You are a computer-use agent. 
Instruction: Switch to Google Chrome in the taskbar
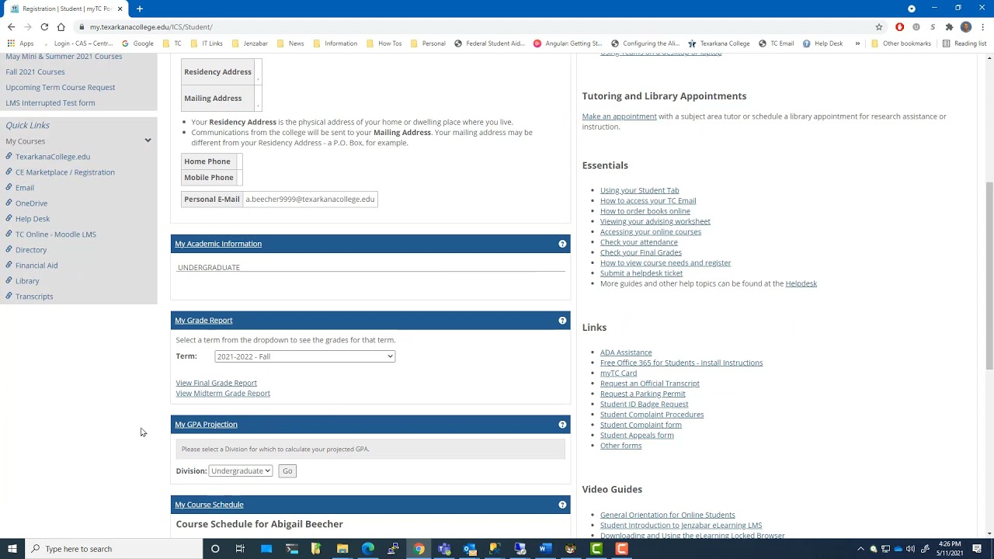(419, 549)
